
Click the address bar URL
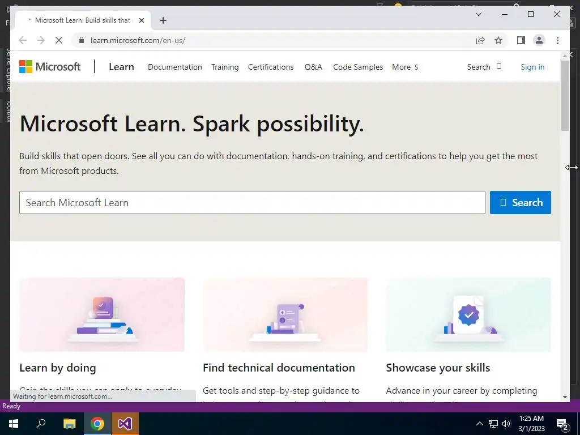[138, 40]
